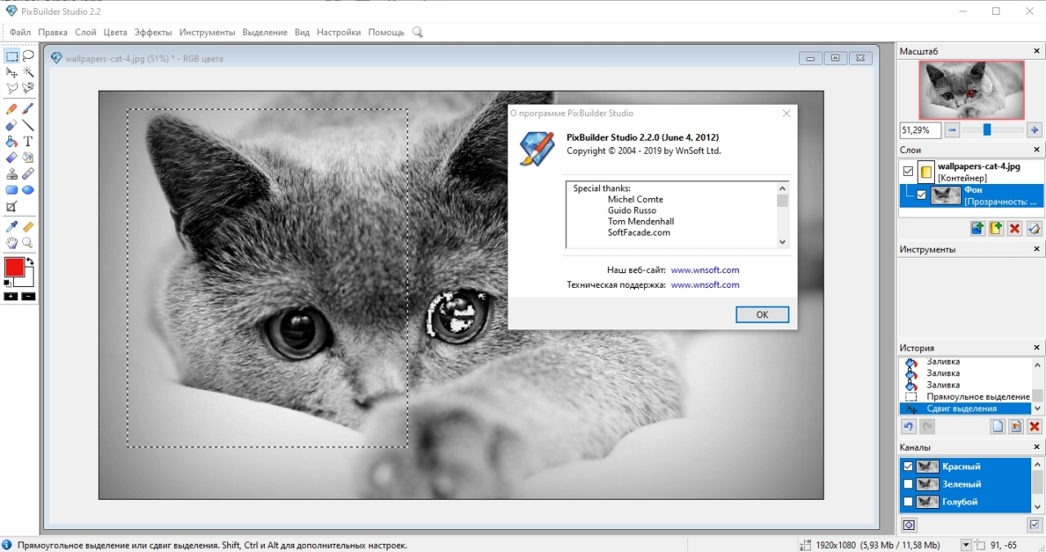Choose the clone stamp tool
1046x552 pixels.
(11, 174)
